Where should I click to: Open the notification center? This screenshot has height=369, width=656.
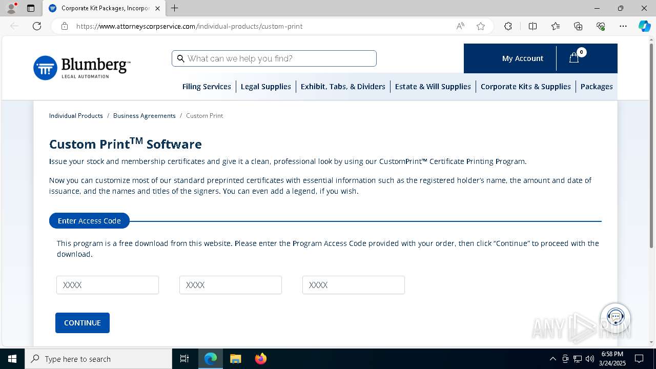[639, 359]
